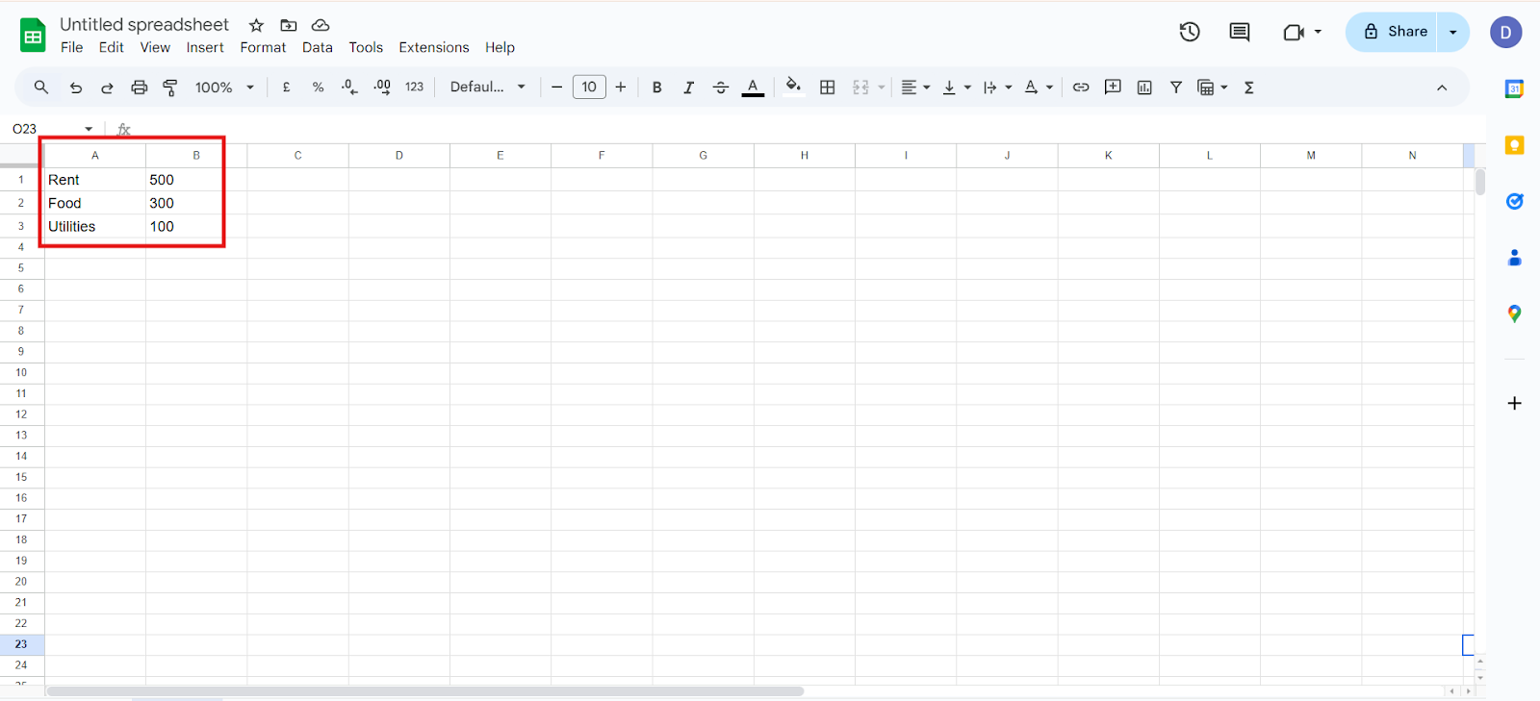Screen dimensions: 1540x701
Task: Redo the last action
Action: (107, 88)
